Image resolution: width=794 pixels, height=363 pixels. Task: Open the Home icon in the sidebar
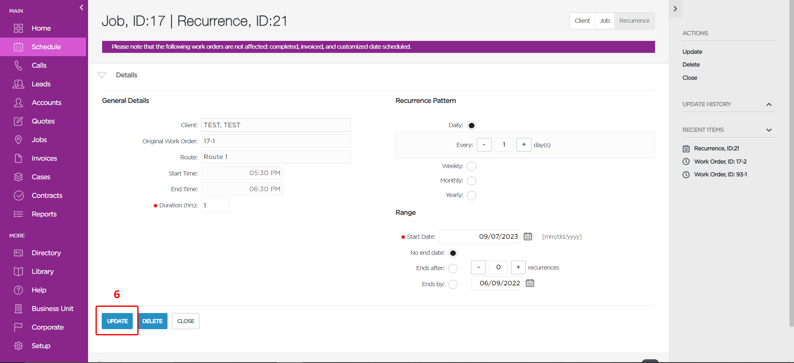[x=18, y=28]
